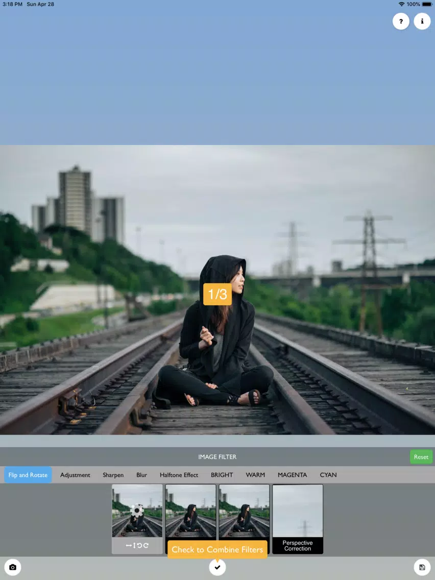Choose the Perspective Correction thumbnail

tap(298, 519)
